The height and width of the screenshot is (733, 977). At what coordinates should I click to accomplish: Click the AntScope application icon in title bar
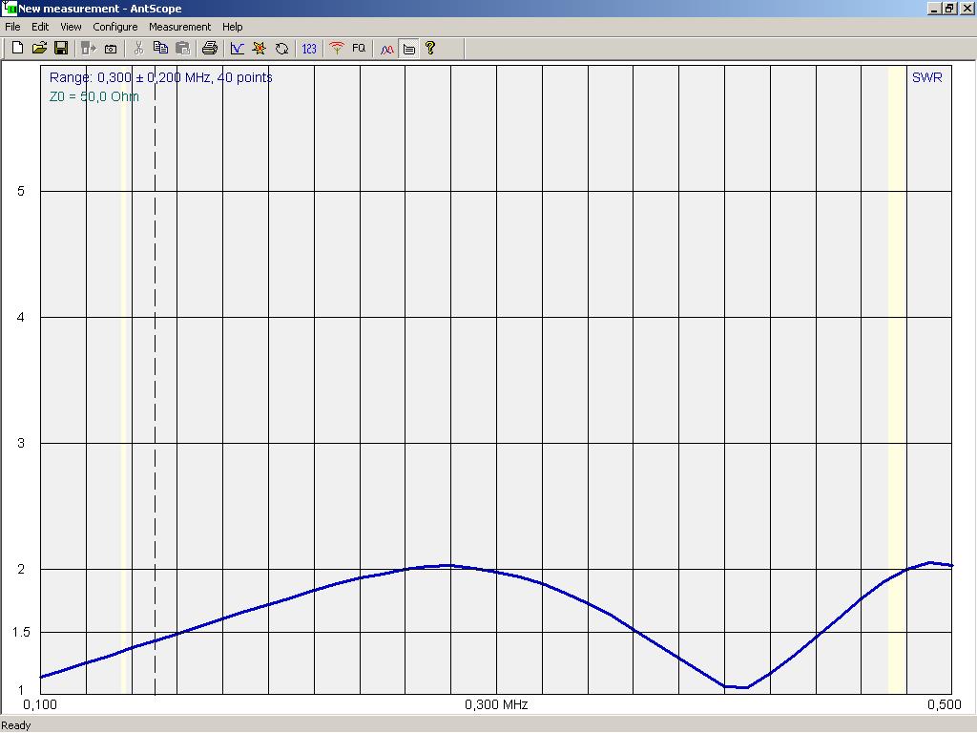pos(9,8)
